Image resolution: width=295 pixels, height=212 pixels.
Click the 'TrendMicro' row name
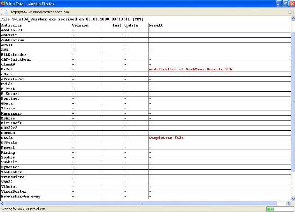click(12, 177)
